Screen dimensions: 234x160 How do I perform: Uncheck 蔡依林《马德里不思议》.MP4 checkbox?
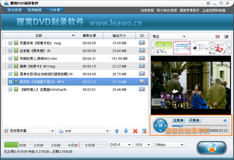click(x=10, y=82)
